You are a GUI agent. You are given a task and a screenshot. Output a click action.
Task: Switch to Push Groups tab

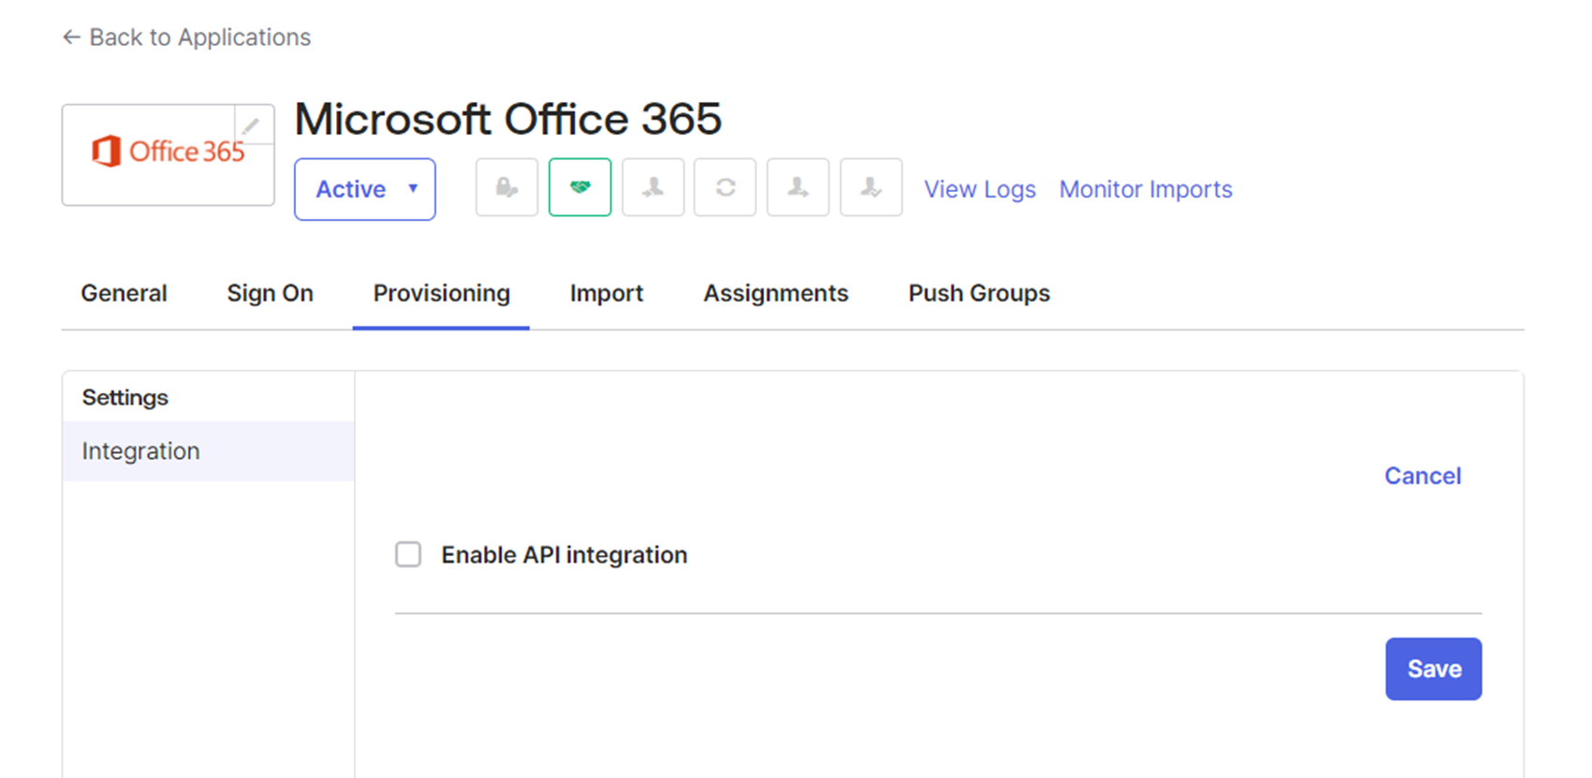coord(979,293)
